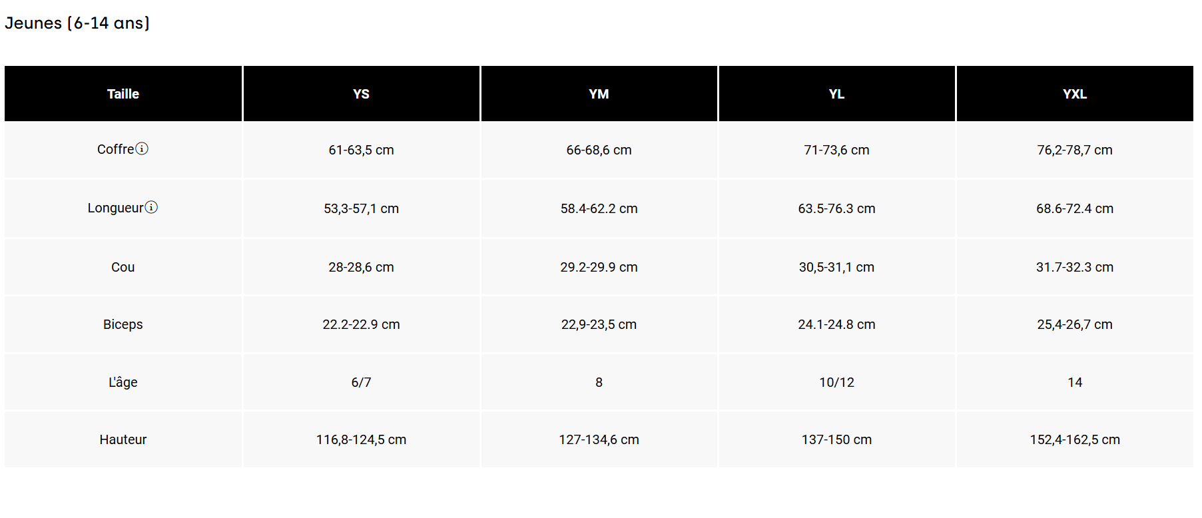The image size is (1202, 518).
Task: Click the Biceps row label
Action: [x=123, y=324]
